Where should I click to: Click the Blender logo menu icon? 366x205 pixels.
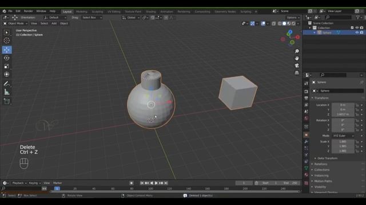(4, 11)
